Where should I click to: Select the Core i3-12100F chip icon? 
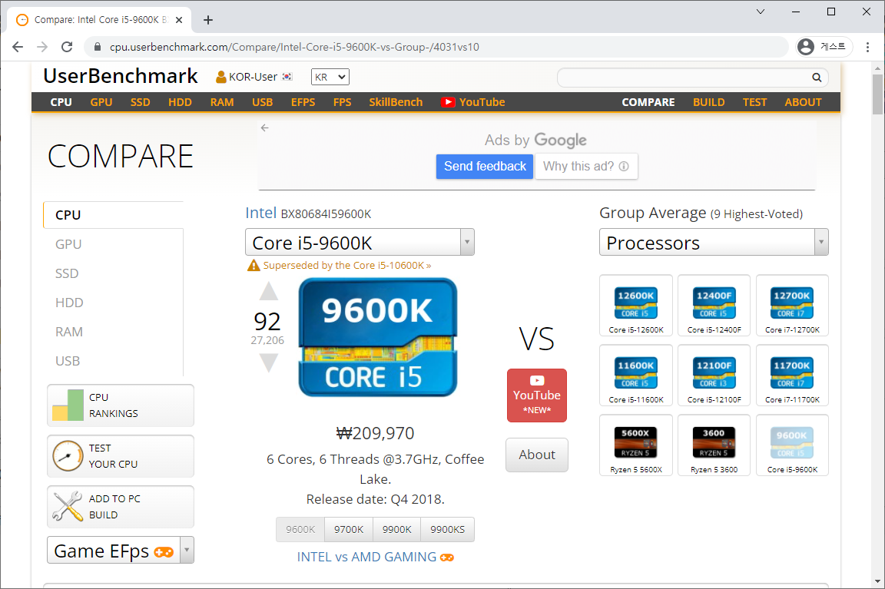point(714,373)
